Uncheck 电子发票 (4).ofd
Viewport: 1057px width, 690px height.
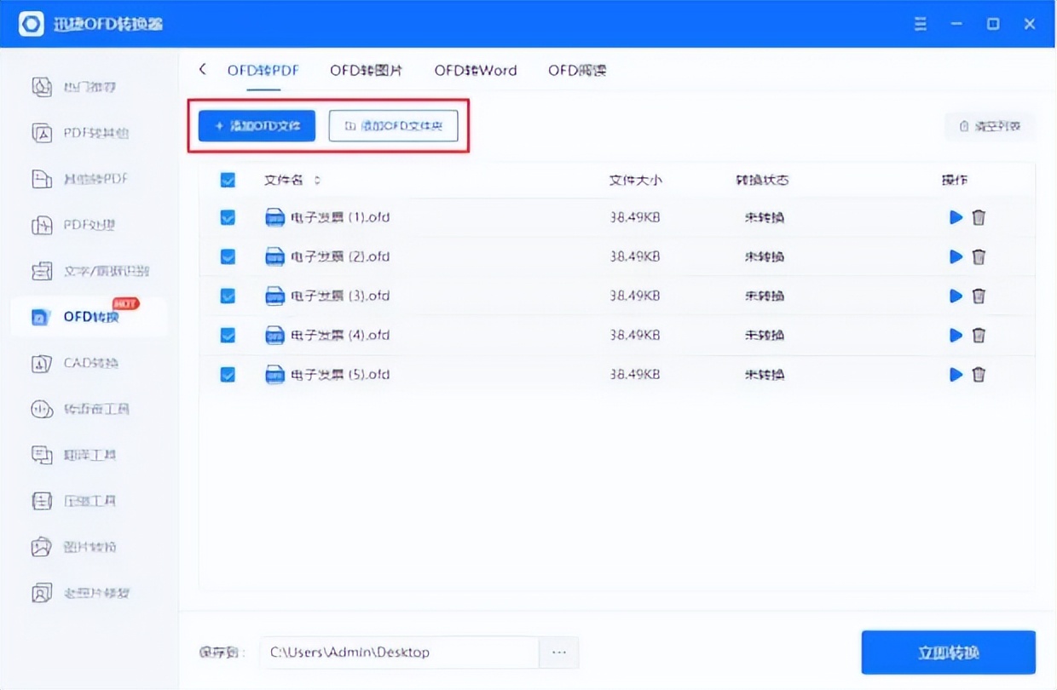pyautogui.click(x=228, y=335)
